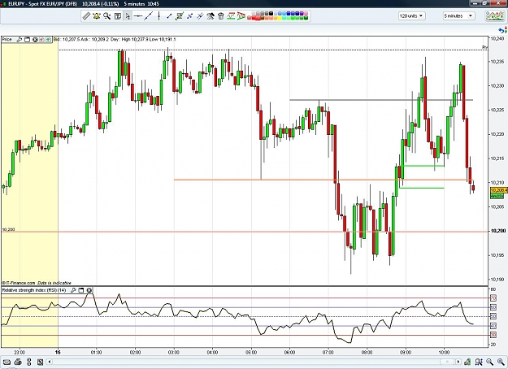
Task: Click the RSI 30 level label
Action: coord(493,335)
